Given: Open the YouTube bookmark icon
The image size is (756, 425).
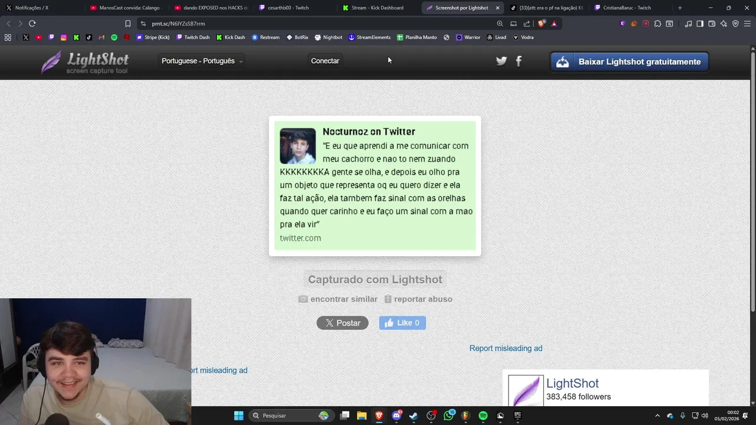Looking at the screenshot, I should click(38, 37).
